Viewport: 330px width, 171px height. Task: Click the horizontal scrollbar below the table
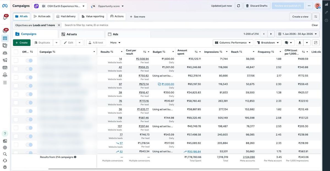point(153,169)
